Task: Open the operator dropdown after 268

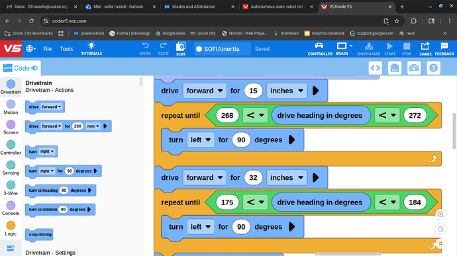Action: coord(255,115)
